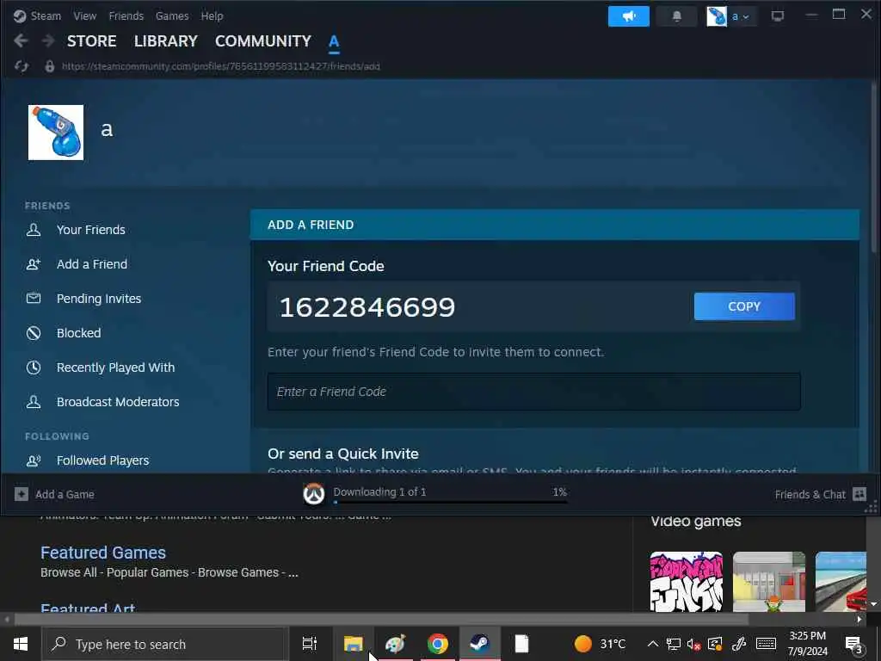
Task: Click the Add a Game plus icon
Action: pos(22,495)
